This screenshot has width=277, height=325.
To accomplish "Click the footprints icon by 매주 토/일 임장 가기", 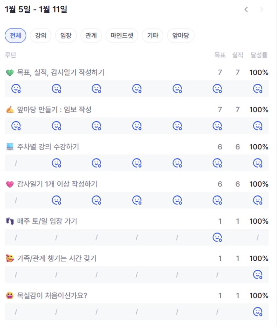I will 10,221.
